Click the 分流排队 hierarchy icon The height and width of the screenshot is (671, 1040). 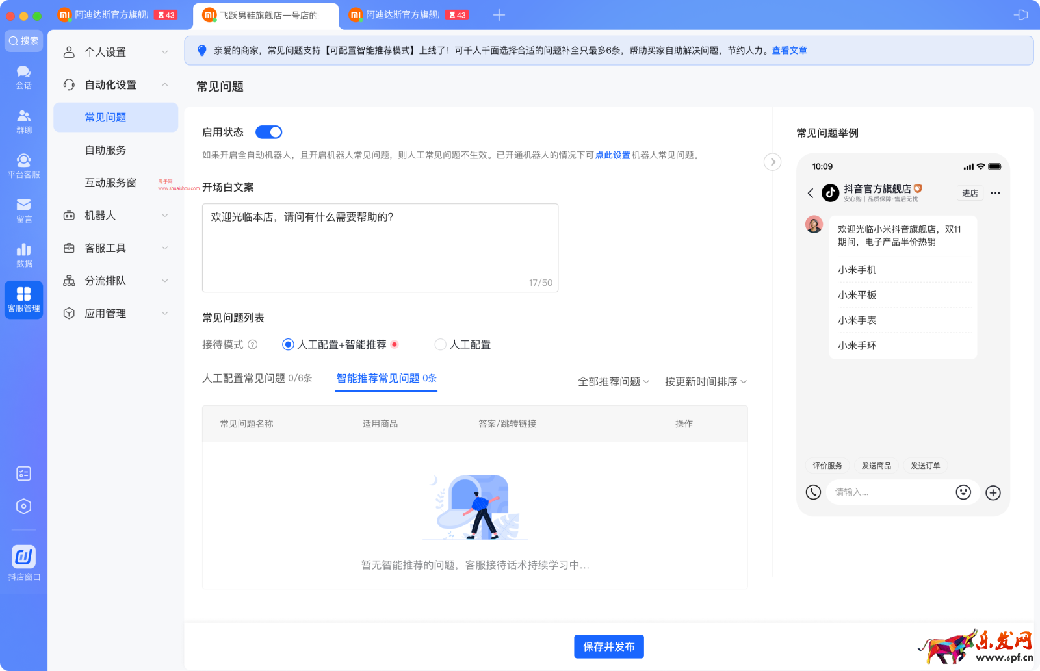[69, 281]
